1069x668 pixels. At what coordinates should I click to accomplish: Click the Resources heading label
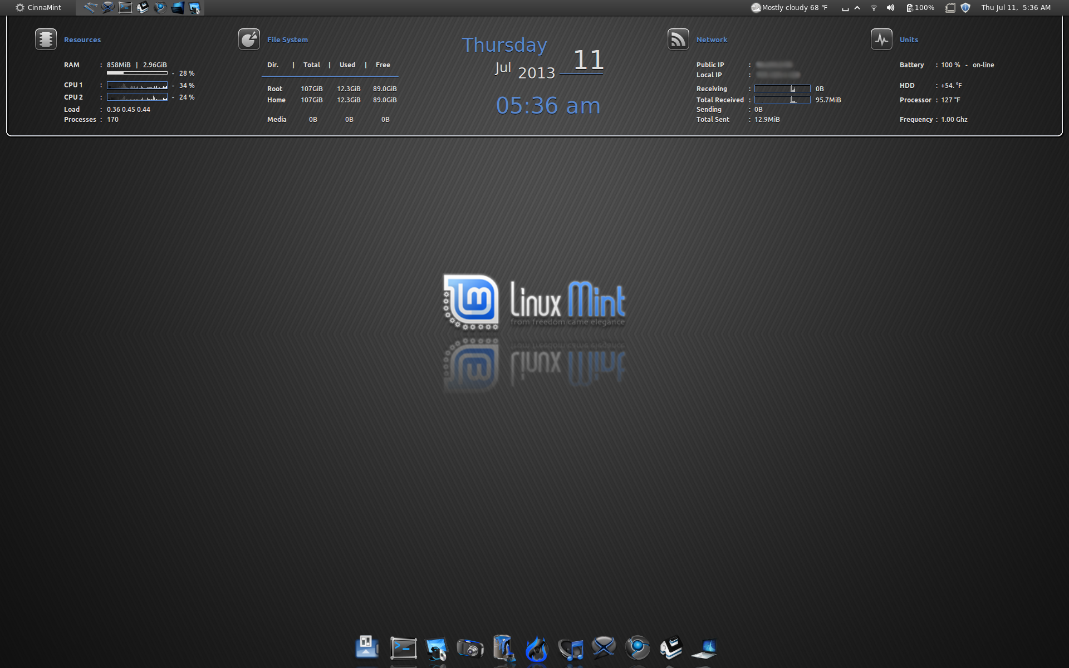point(82,40)
